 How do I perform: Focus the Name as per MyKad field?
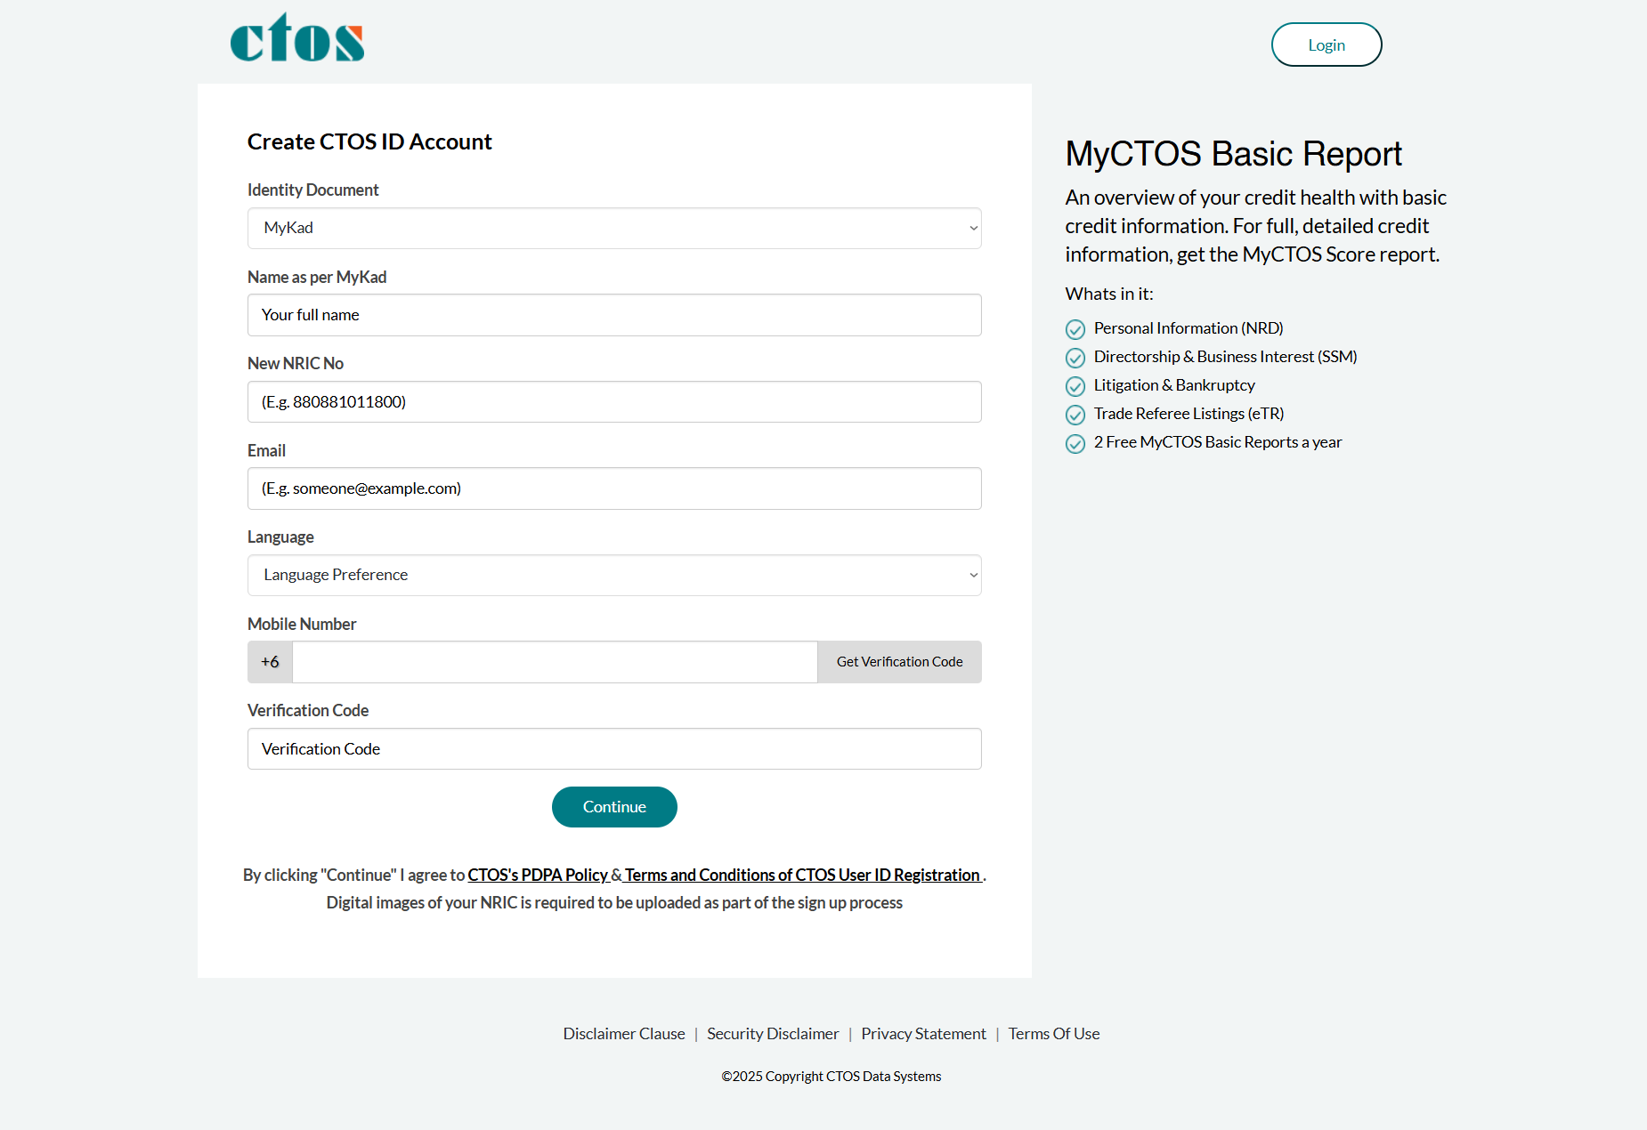click(x=614, y=315)
